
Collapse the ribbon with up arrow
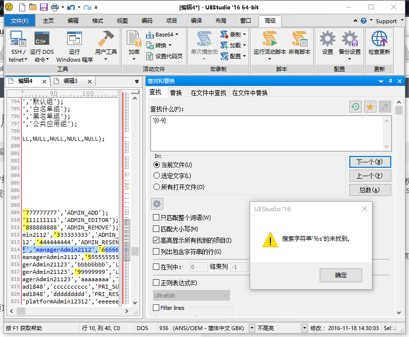[355, 21]
